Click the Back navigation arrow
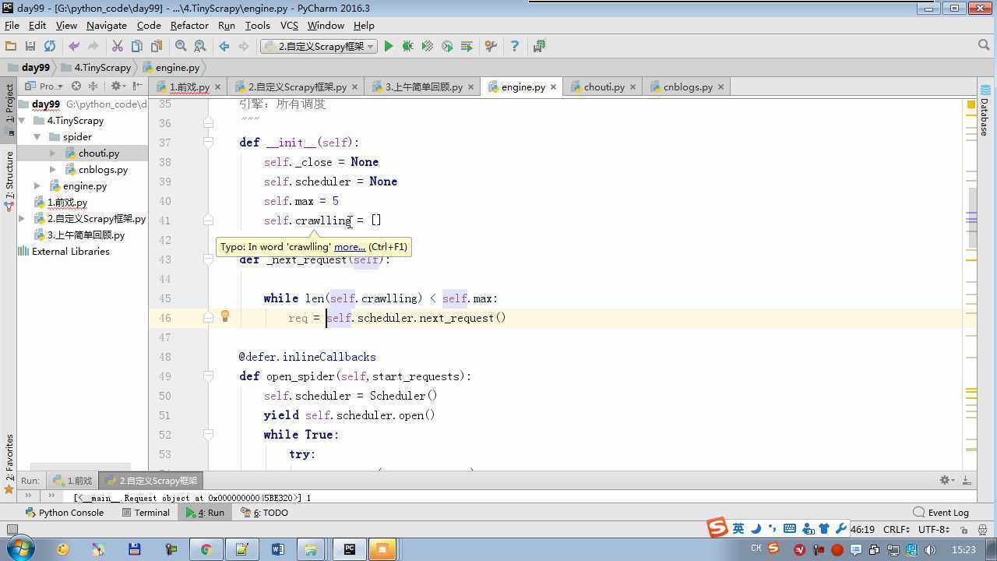This screenshot has height=561, width=997. tap(224, 47)
